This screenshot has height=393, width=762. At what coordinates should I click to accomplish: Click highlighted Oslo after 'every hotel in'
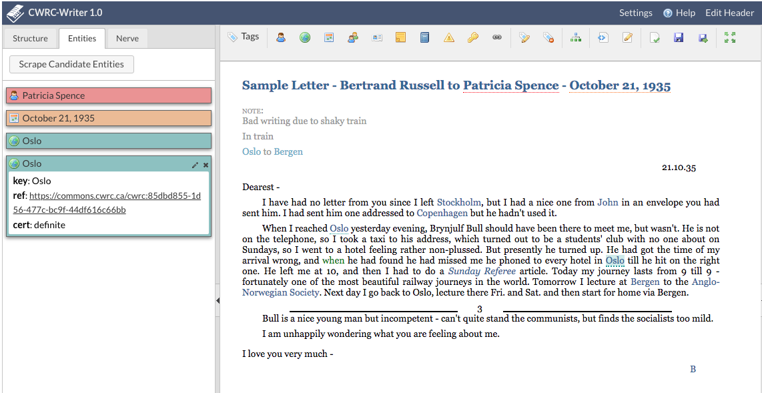[615, 260]
